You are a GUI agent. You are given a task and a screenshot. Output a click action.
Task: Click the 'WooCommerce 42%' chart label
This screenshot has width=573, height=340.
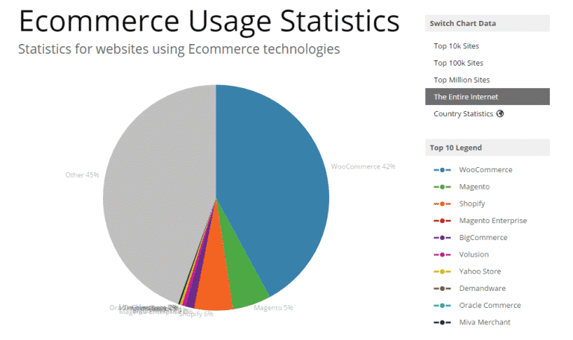363,166
